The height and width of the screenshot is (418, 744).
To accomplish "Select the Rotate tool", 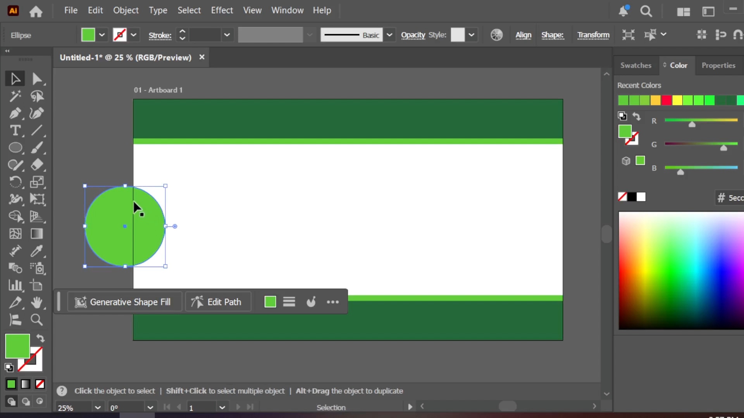I will (15, 182).
